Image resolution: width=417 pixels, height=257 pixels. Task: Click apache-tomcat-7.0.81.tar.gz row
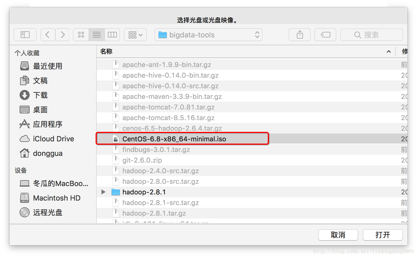tap(252, 107)
